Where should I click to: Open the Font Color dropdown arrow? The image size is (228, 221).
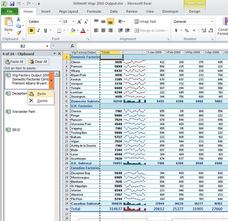point(88,30)
